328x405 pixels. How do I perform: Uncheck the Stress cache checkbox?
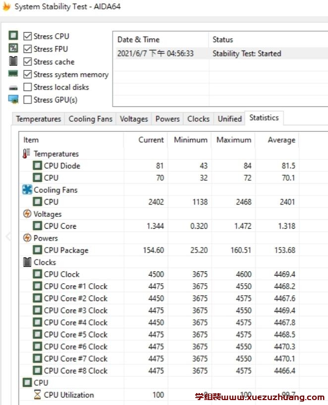27,61
